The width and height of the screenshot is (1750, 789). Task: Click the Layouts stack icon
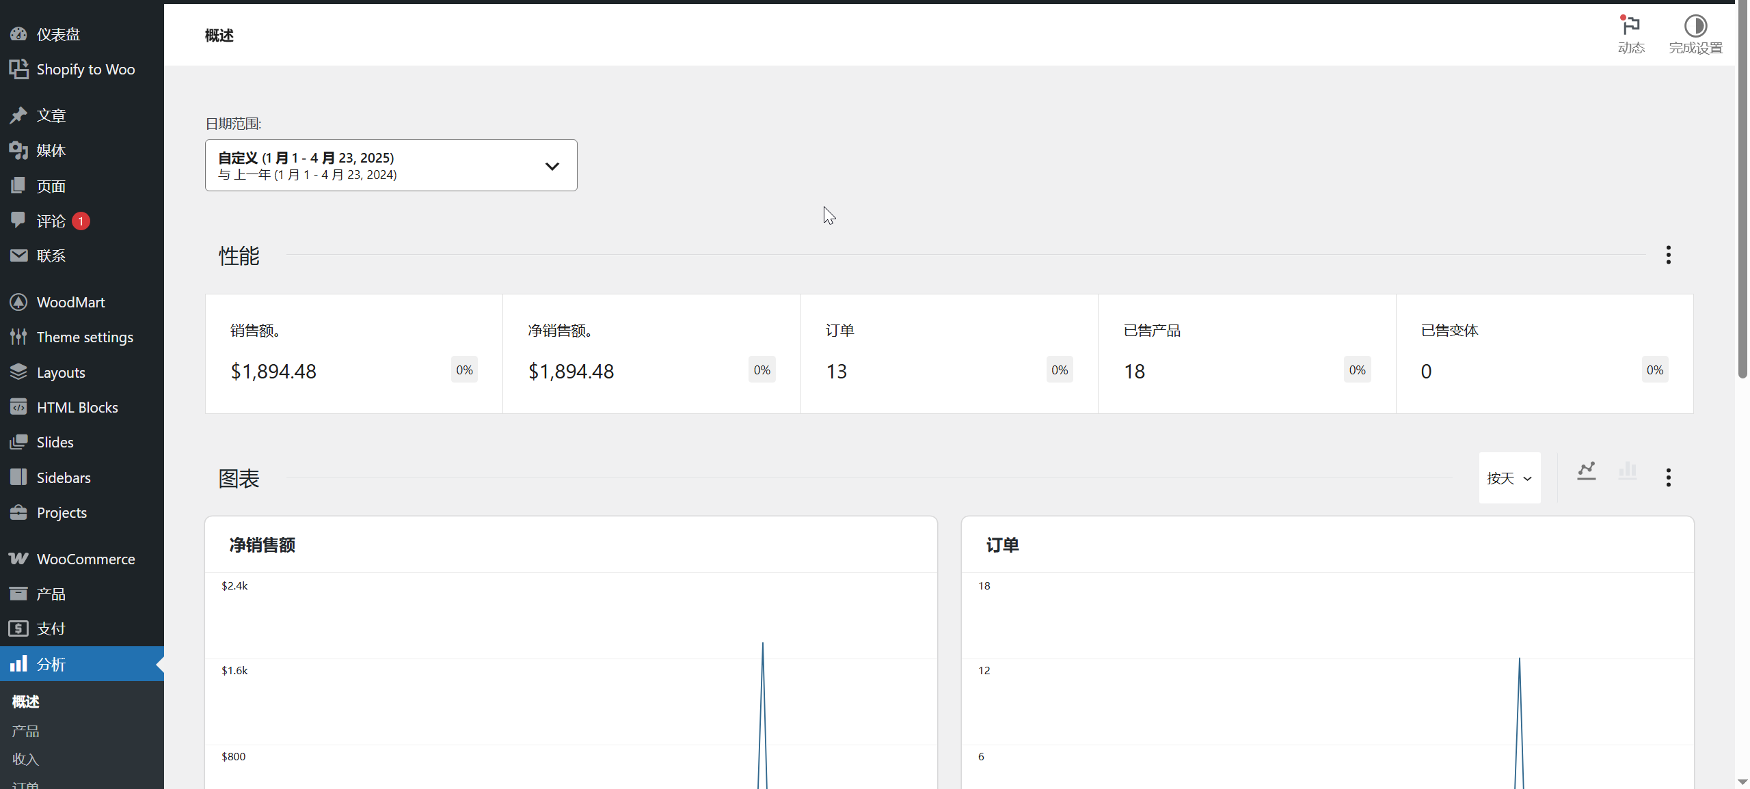pos(18,372)
